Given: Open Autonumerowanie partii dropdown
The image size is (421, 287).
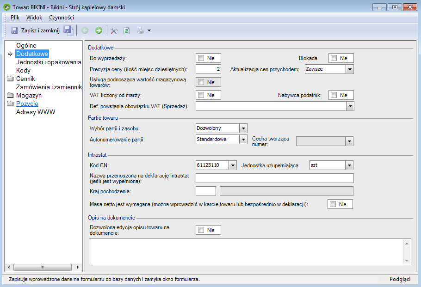Looking at the screenshot, I should [243, 139].
